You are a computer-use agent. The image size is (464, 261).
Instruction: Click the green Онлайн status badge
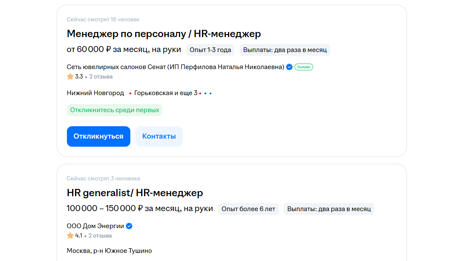click(x=303, y=67)
